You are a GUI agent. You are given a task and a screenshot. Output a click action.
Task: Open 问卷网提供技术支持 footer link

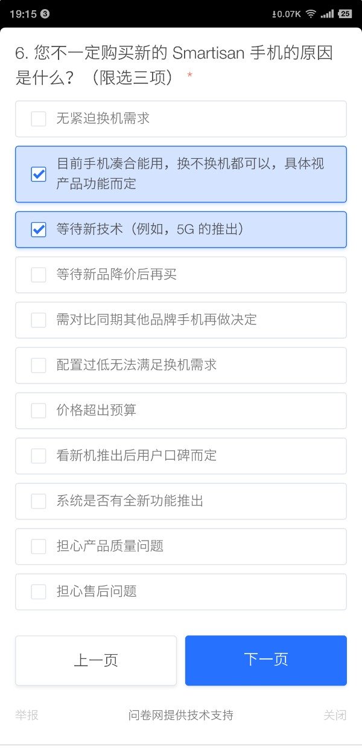coord(181,715)
